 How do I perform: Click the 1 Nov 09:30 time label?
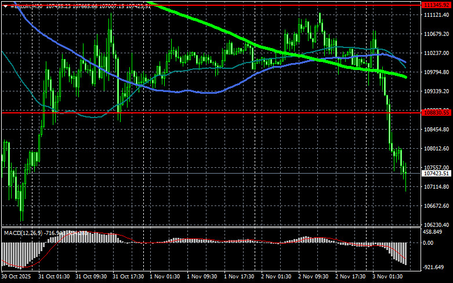tap(202, 277)
